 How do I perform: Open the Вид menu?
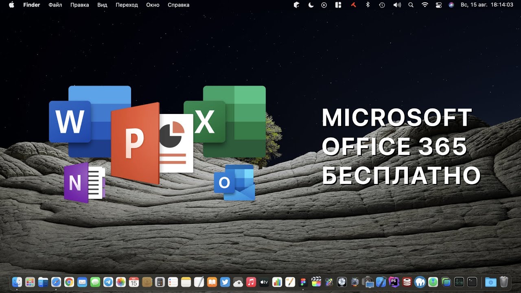102,5
